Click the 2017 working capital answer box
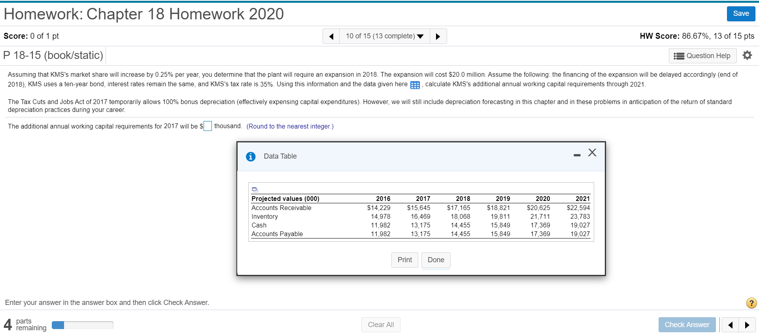 pyautogui.click(x=208, y=126)
